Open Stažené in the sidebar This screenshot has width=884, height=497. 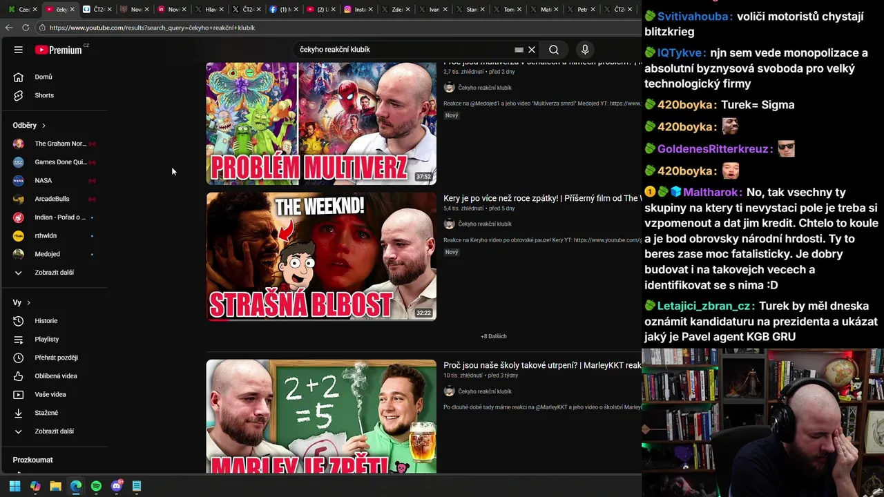click(x=46, y=413)
